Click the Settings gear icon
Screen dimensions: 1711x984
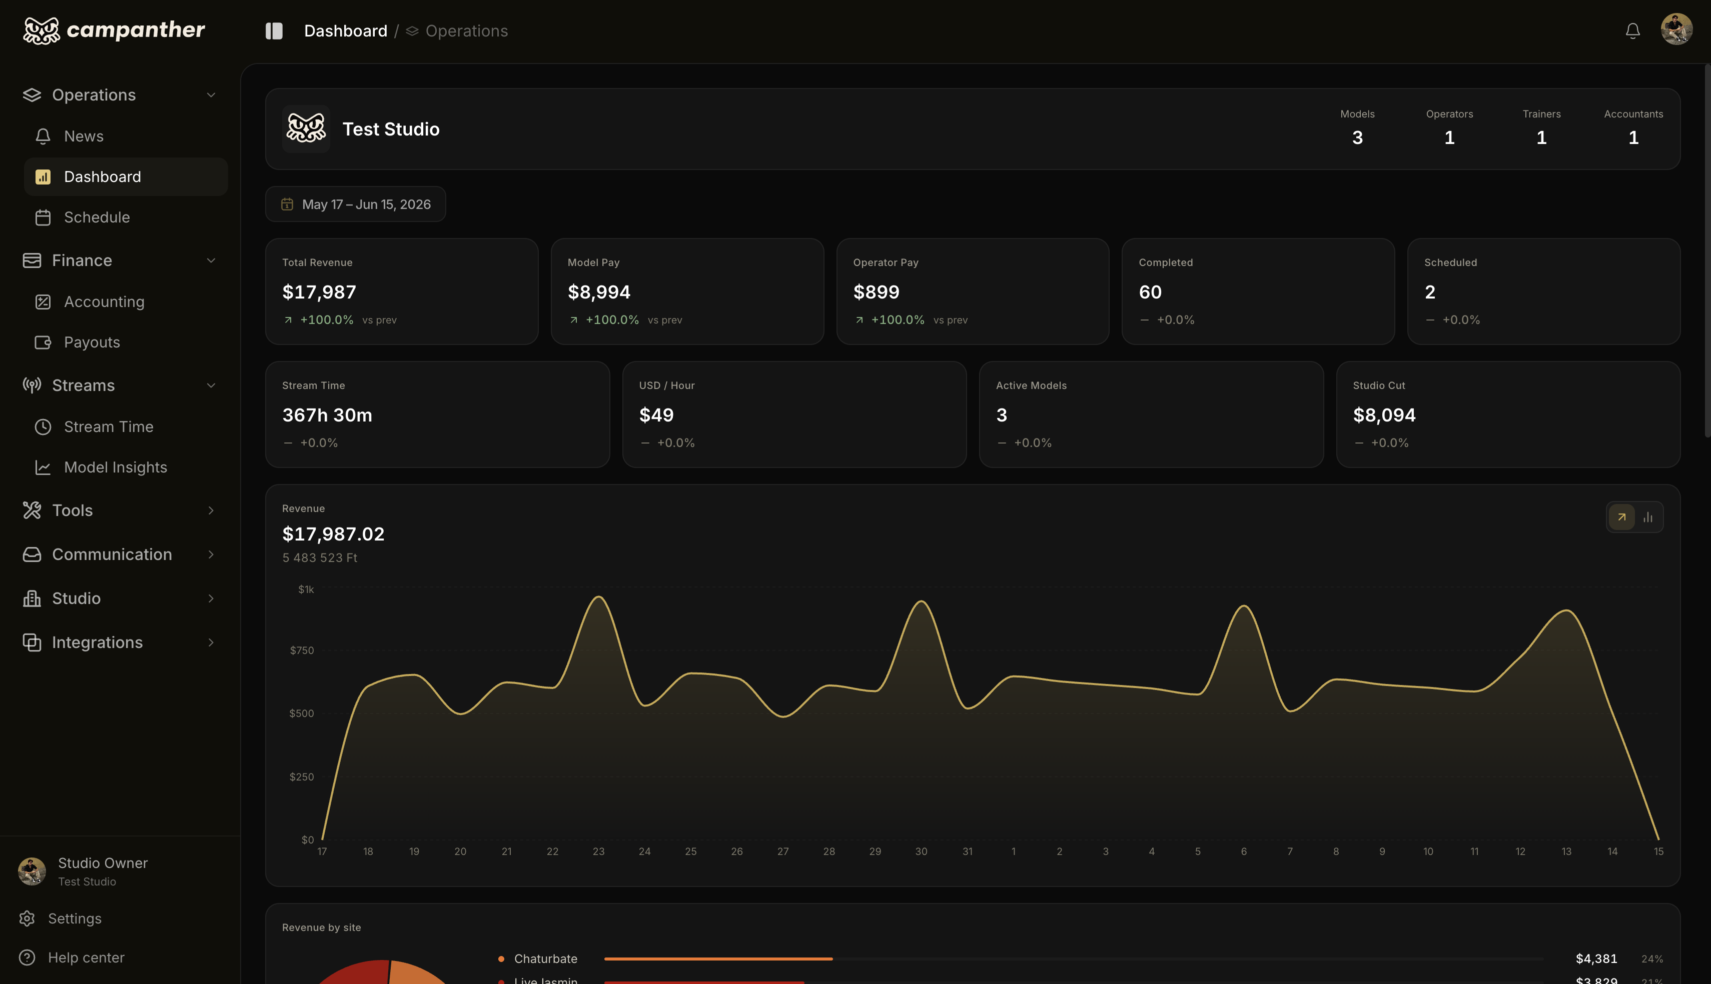pyautogui.click(x=27, y=919)
